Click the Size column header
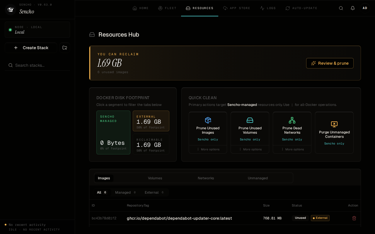Viewport: 375px width, 234px height. click(266, 206)
